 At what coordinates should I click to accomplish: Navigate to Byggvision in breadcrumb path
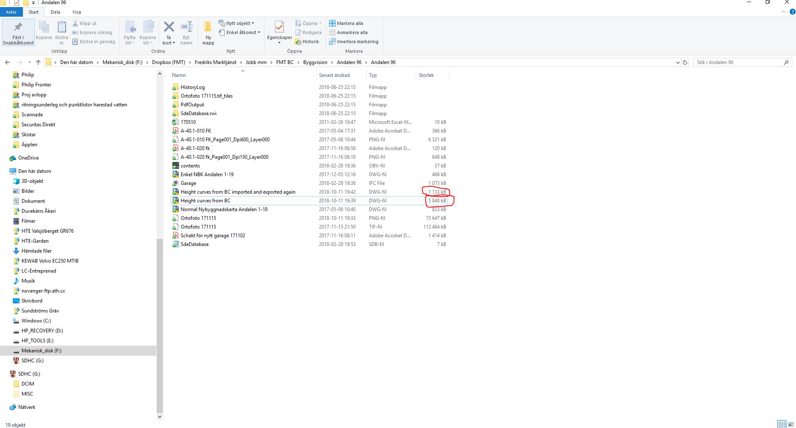point(315,62)
